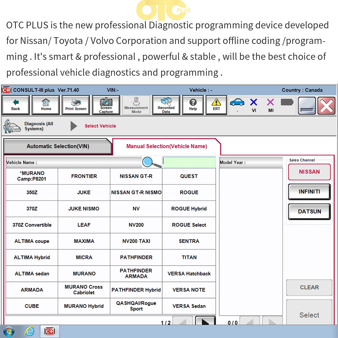Select 370Z Convertible cell
Viewport: 338px width, 338px height.
coord(32,225)
